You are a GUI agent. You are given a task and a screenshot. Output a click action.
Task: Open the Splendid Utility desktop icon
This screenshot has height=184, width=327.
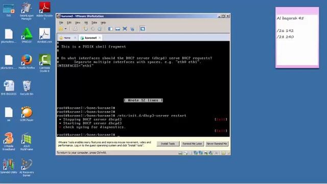click(9, 166)
